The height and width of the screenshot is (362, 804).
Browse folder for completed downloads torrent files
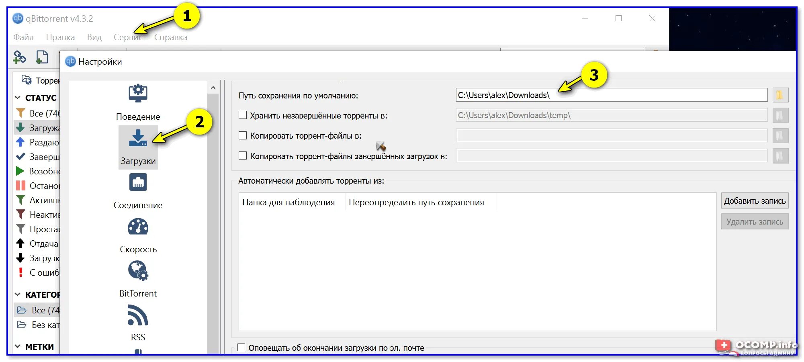[780, 156]
